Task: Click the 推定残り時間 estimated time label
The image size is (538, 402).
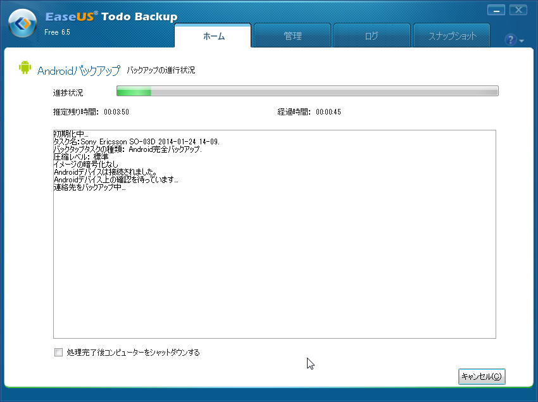Action: pos(78,108)
